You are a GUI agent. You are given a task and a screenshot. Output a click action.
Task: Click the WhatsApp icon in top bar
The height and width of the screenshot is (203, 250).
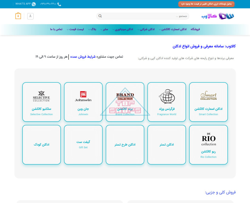[x=34, y=4]
